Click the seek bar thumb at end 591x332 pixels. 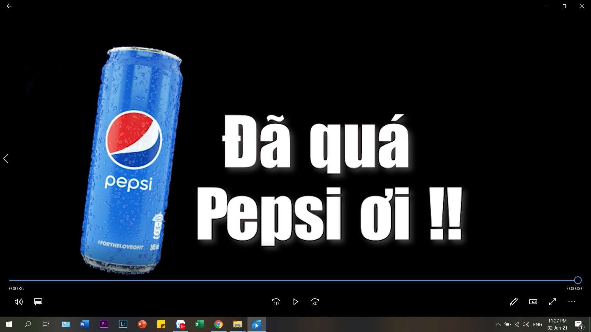pyautogui.click(x=578, y=280)
